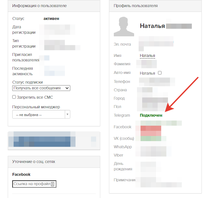Click the Телефон field label
This screenshot has height=198, width=206.
pyautogui.click(x=122, y=82)
